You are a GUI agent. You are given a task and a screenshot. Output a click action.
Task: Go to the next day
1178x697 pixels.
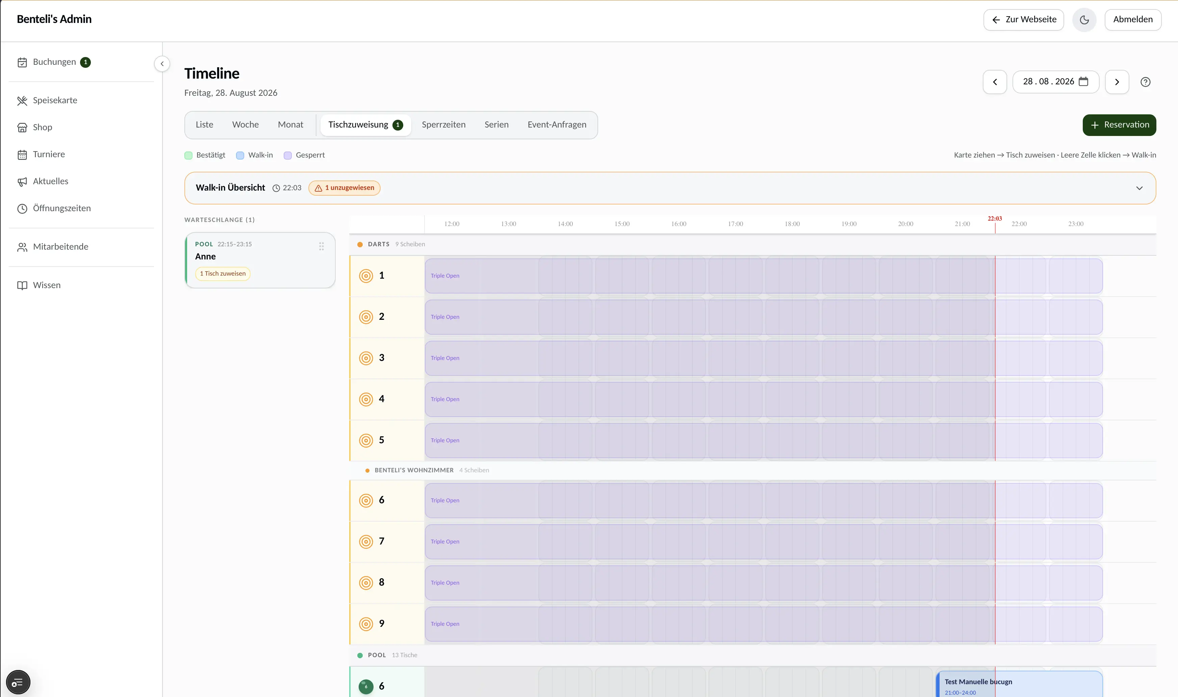point(1117,82)
